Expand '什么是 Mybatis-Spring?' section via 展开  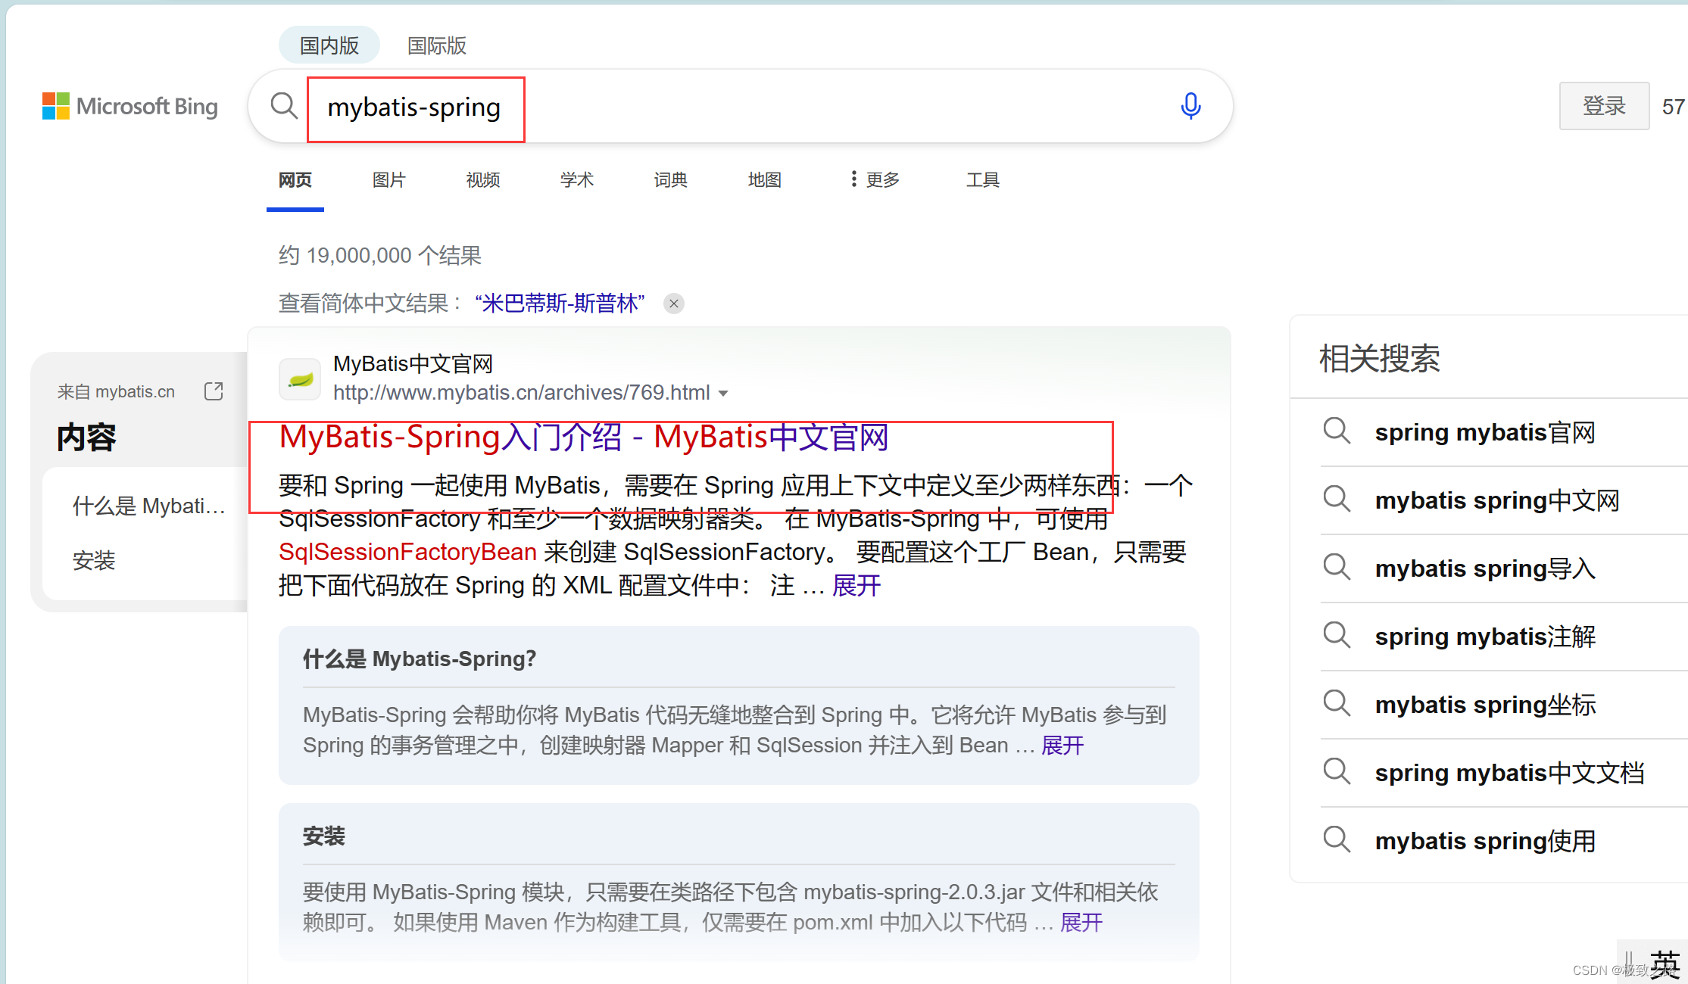click(1062, 746)
